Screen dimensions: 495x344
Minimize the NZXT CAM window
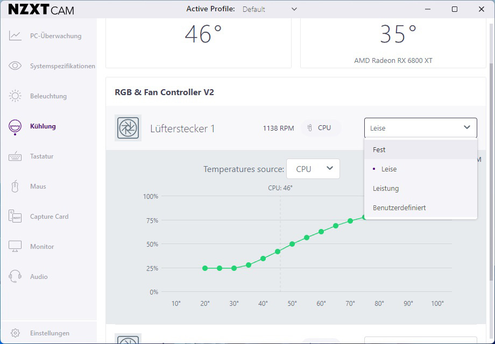click(427, 9)
